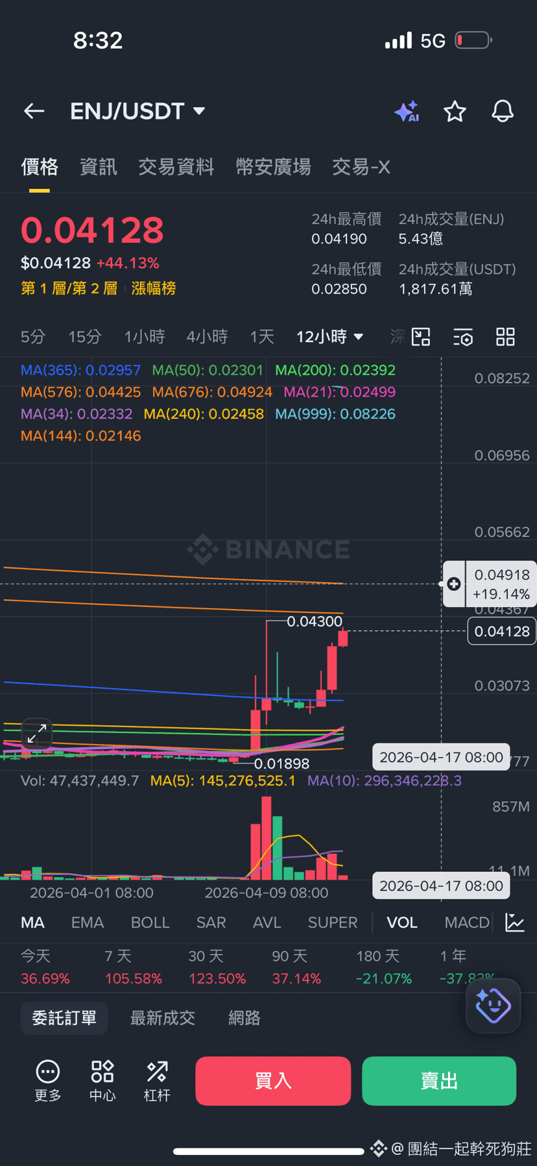Tap the Vol: 47,437,449.7 readout

[80, 780]
